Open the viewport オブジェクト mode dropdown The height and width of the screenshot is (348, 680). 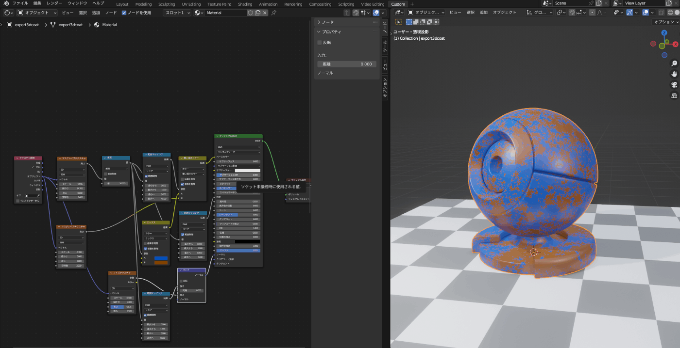point(426,13)
